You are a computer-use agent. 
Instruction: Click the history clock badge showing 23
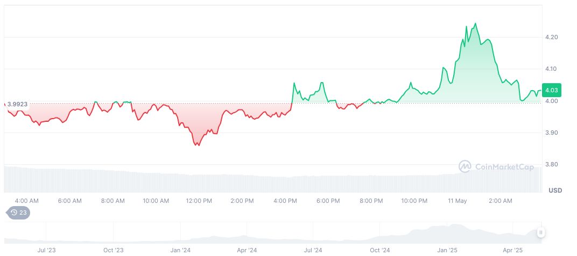coord(18,213)
